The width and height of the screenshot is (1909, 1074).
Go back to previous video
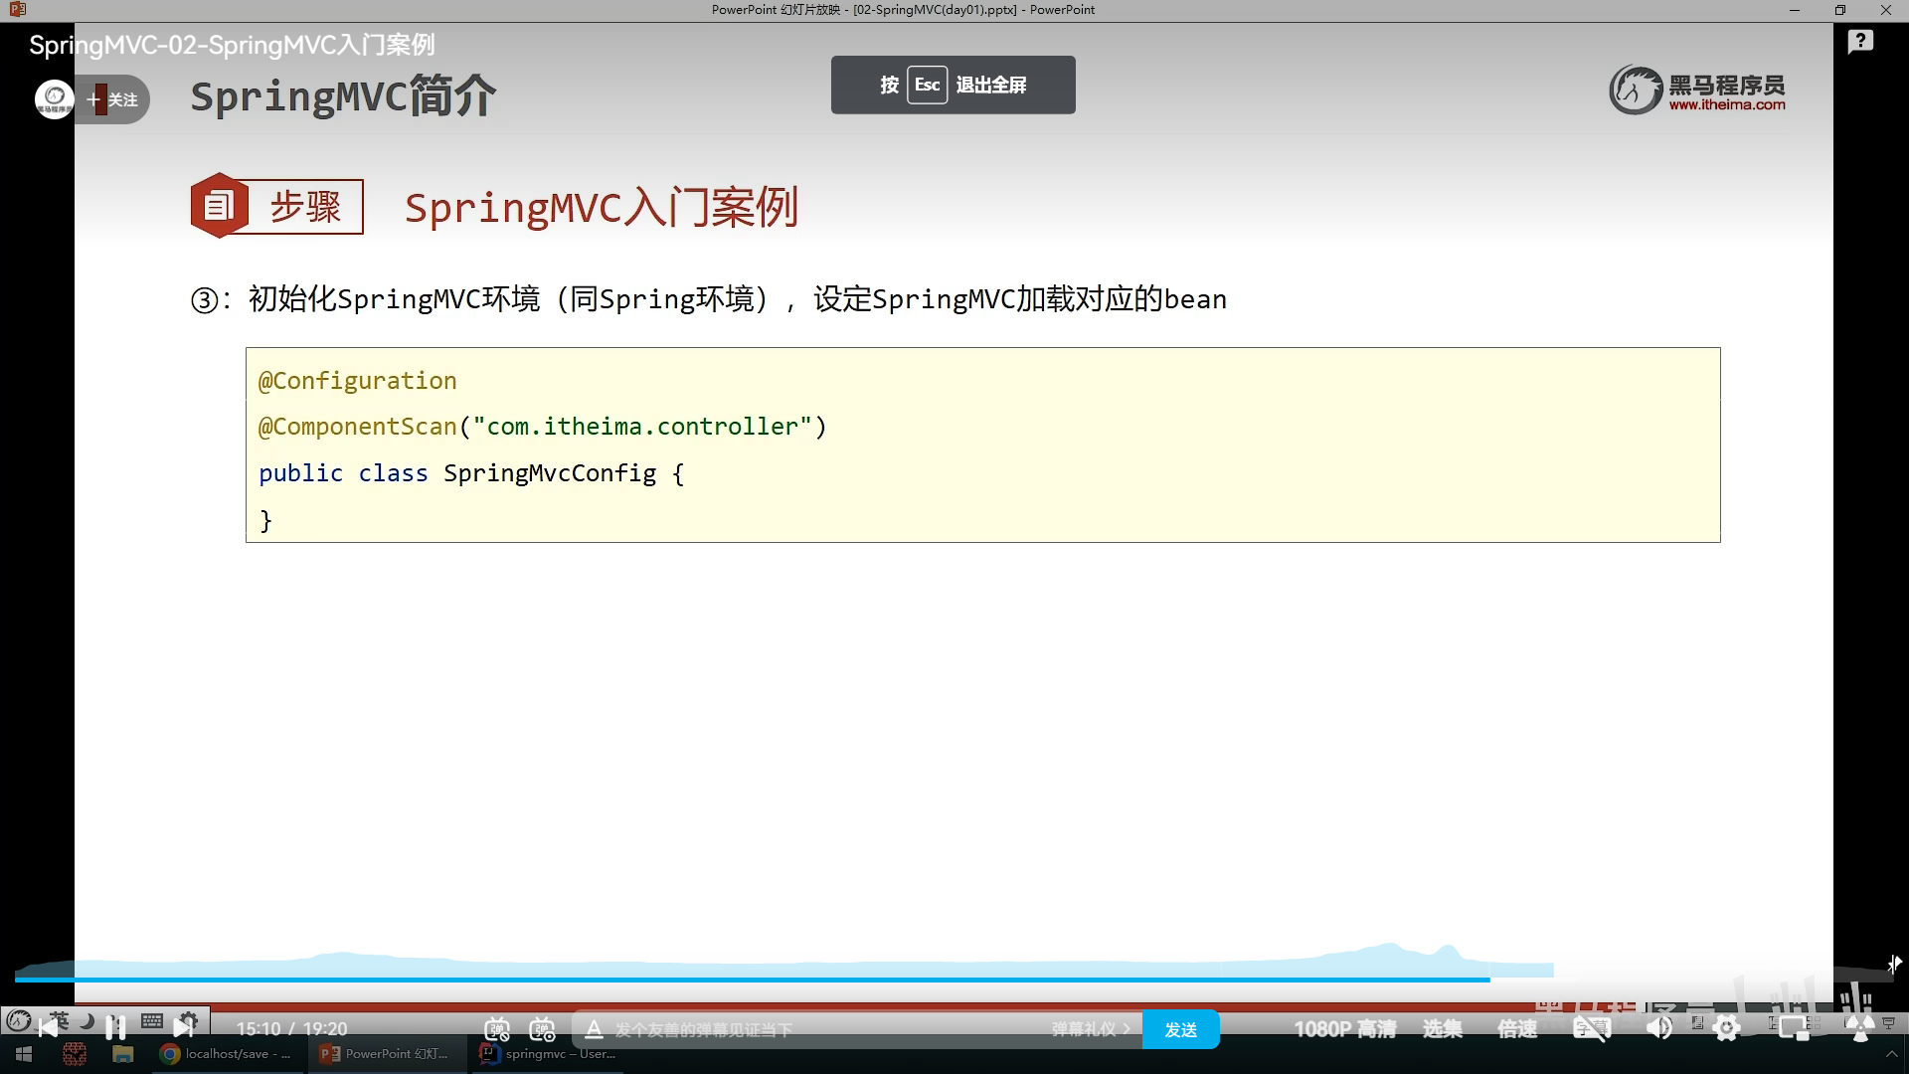tap(47, 1027)
